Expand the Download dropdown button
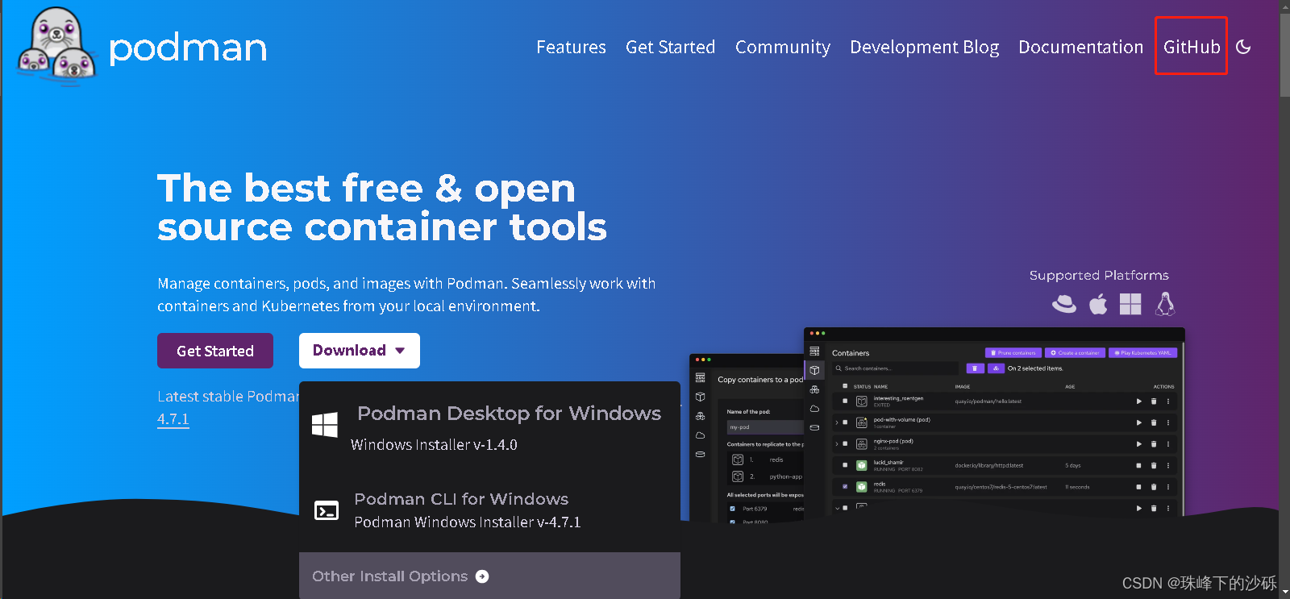This screenshot has height=599, width=1290. 360,351
